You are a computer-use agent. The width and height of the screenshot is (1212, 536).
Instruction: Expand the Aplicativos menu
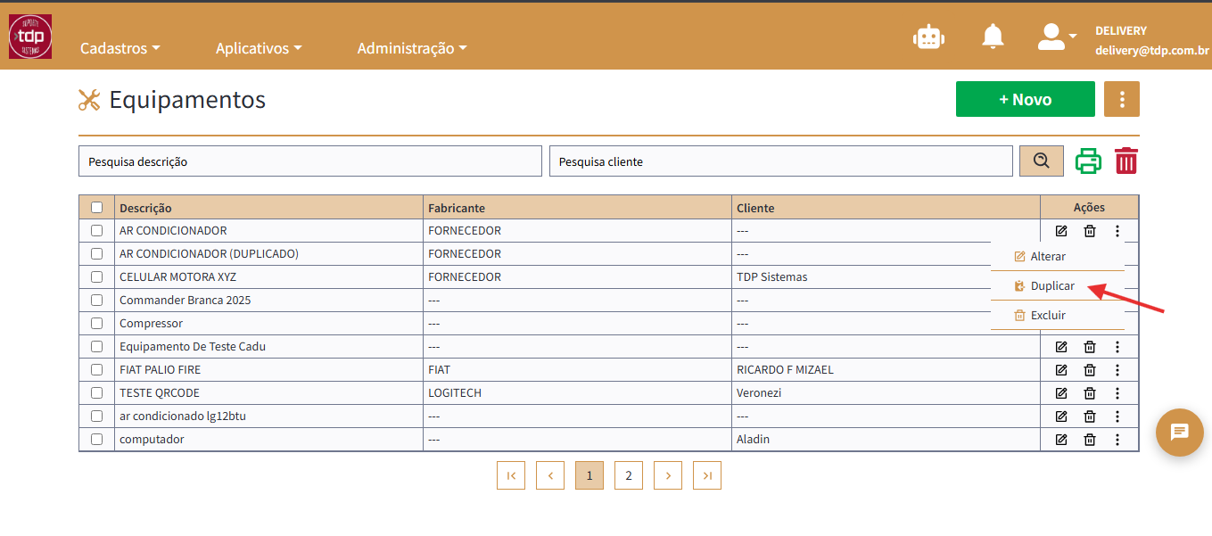(x=259, y=48)
